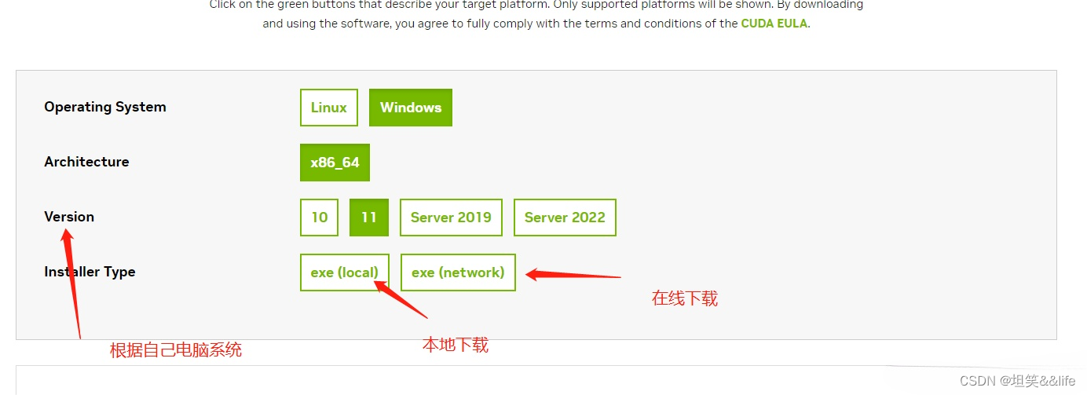Open the CUDA EULA link
Viewport: 1087px width, 395px height.
774,24
